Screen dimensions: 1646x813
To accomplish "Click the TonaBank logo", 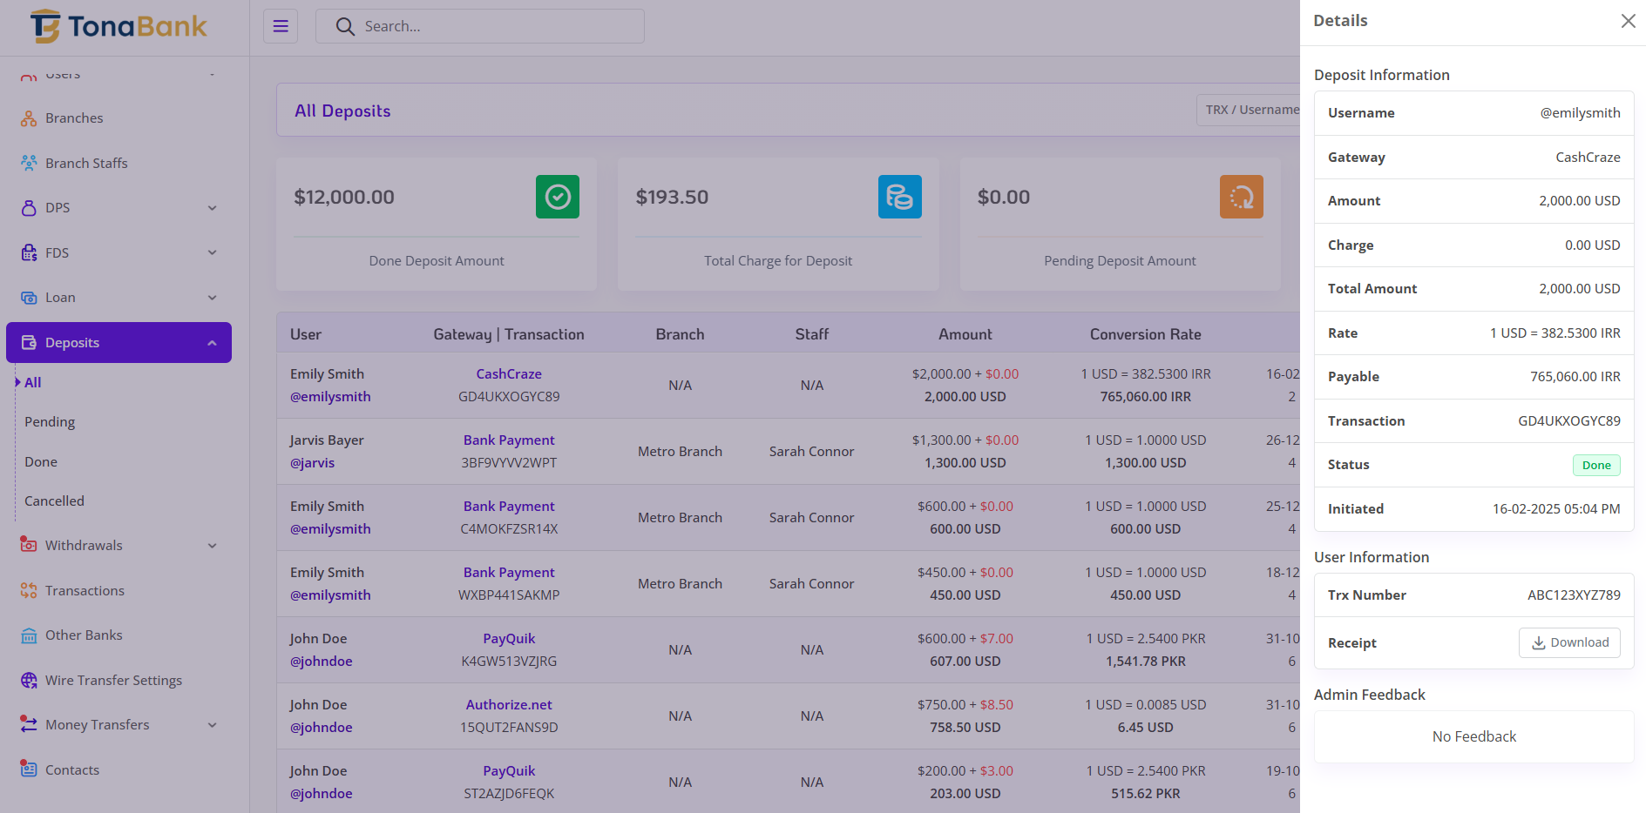I will [119, 26].
